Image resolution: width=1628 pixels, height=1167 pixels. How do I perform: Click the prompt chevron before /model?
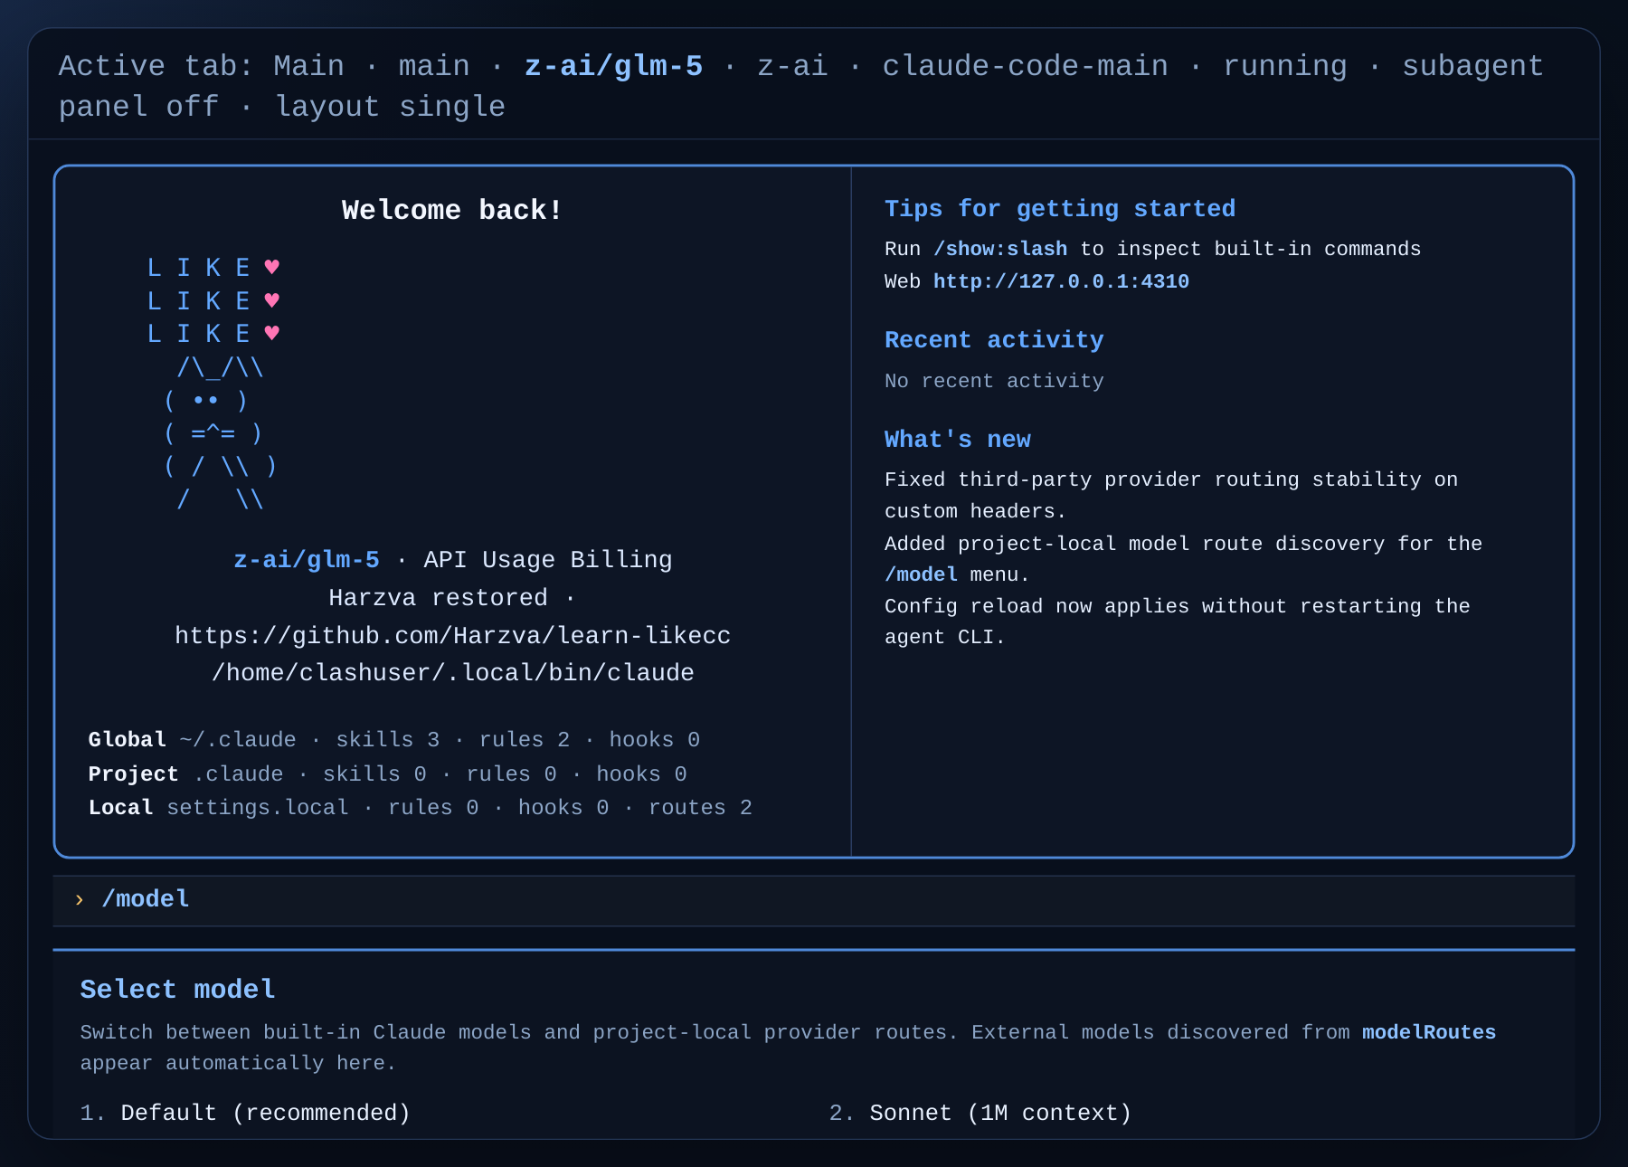[x=80, y=899]
